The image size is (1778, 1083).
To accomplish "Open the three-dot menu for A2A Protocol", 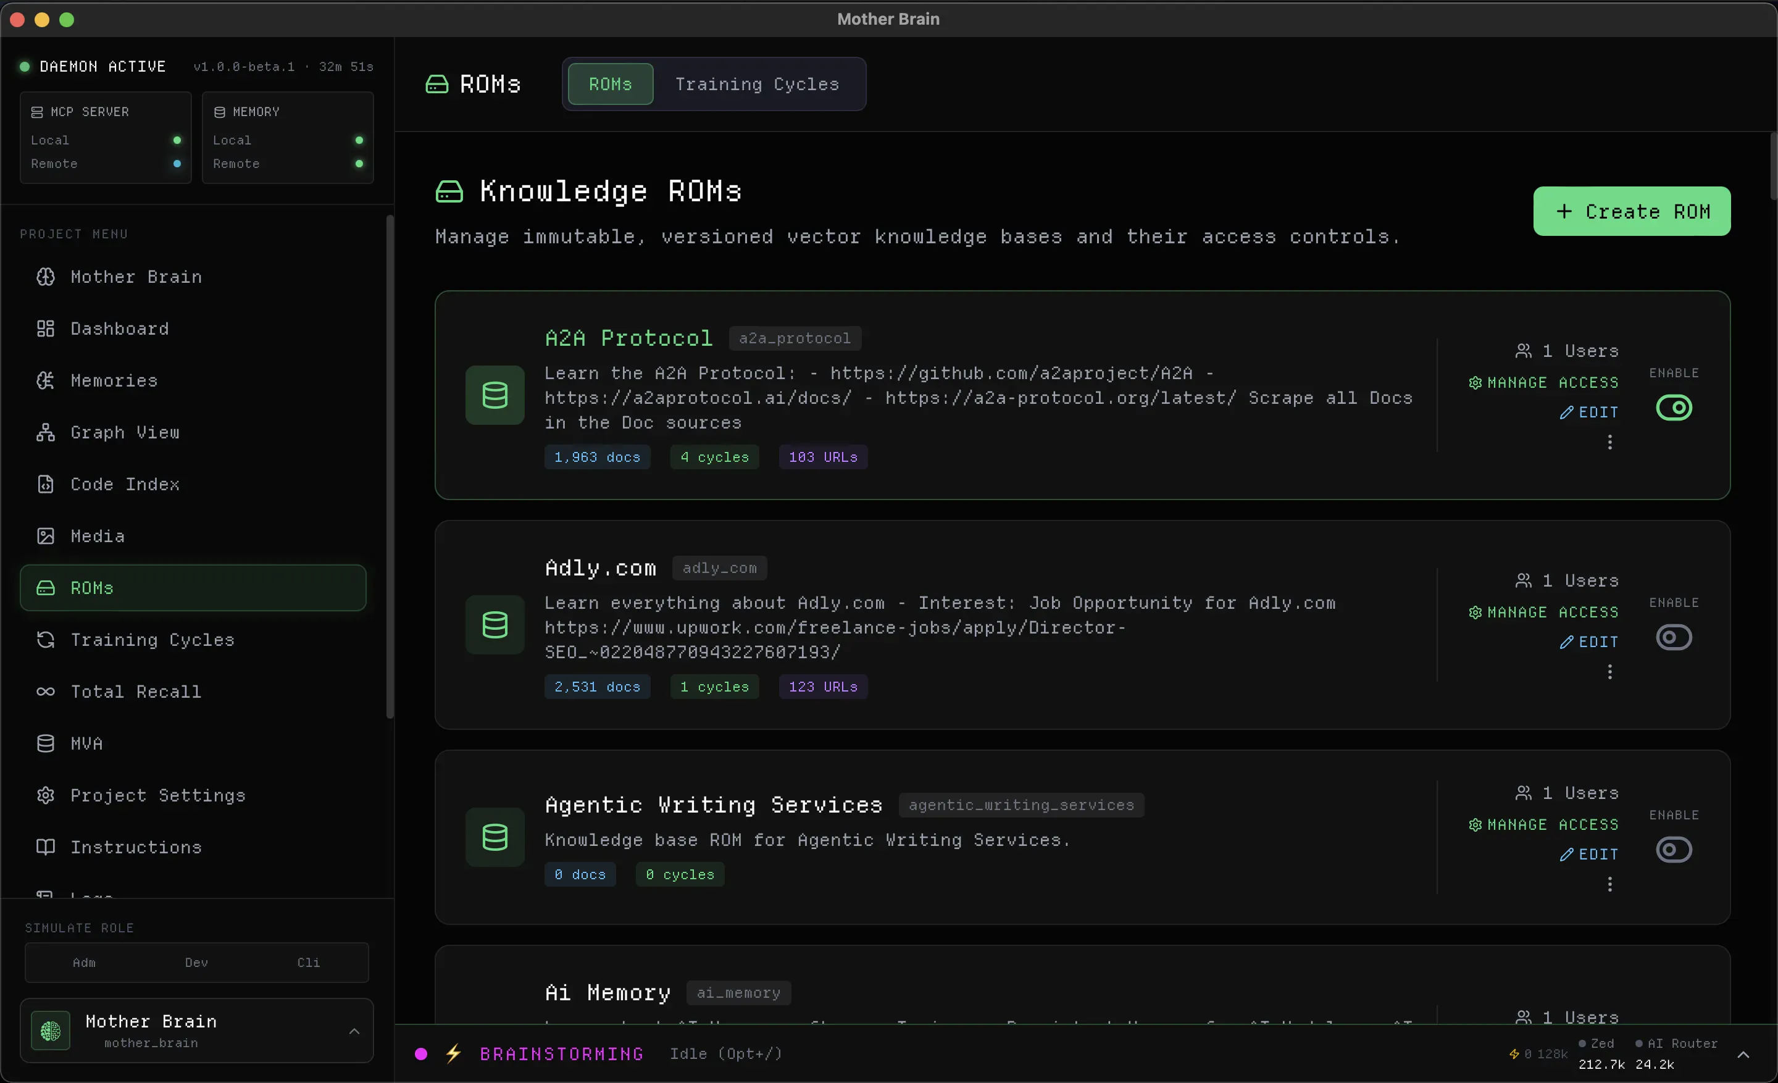I will tap(1609, 442).
